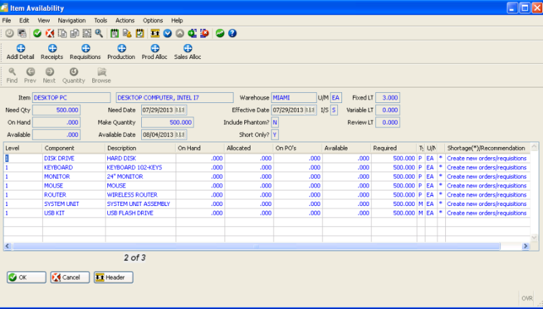Open the Addl Detail panel

coord(20,52)
